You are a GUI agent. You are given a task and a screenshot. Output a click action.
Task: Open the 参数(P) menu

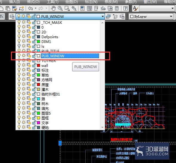point(131,2)
